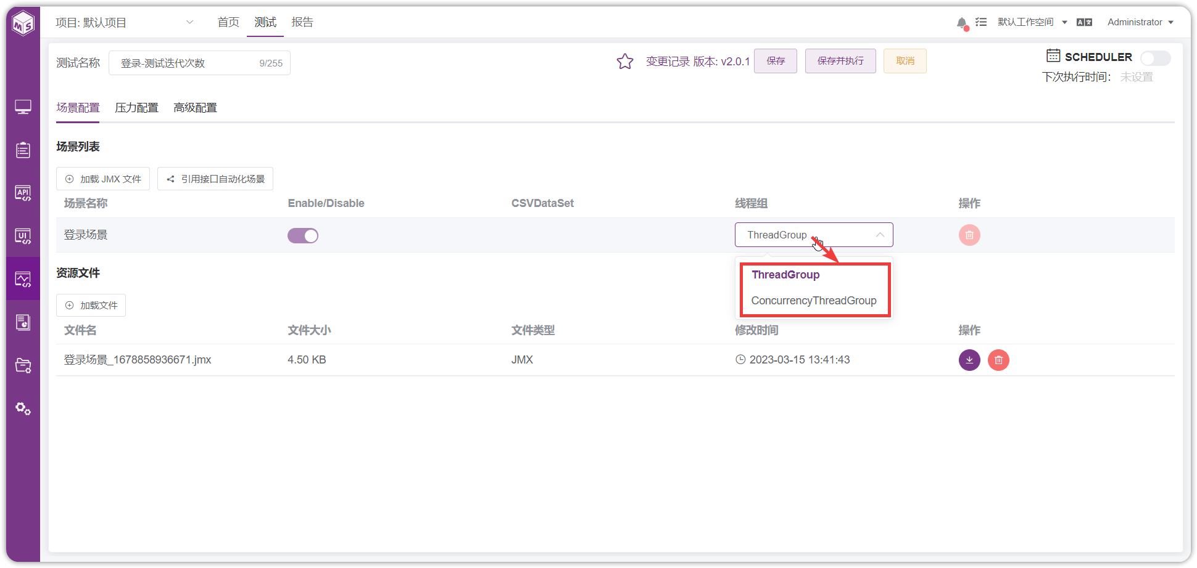Click the scheduler calendar icon

pyautogui.click(x=1053, y=55)
